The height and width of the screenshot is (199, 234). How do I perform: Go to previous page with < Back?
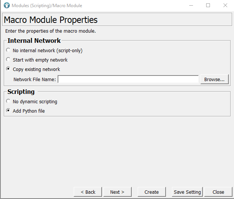(x=88, y=192)
